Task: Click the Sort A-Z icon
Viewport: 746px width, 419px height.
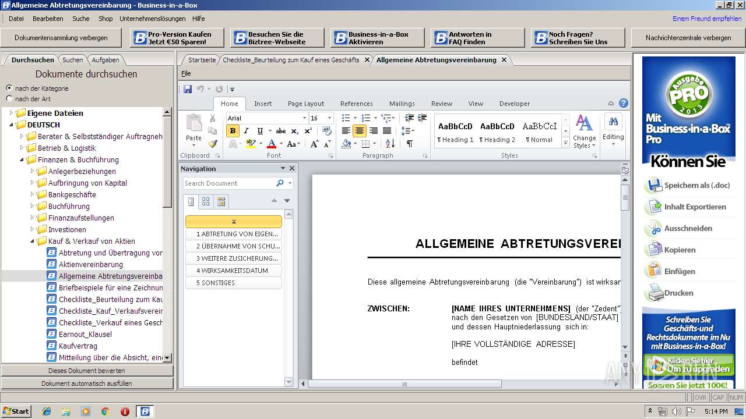Action: coord(390,144)
